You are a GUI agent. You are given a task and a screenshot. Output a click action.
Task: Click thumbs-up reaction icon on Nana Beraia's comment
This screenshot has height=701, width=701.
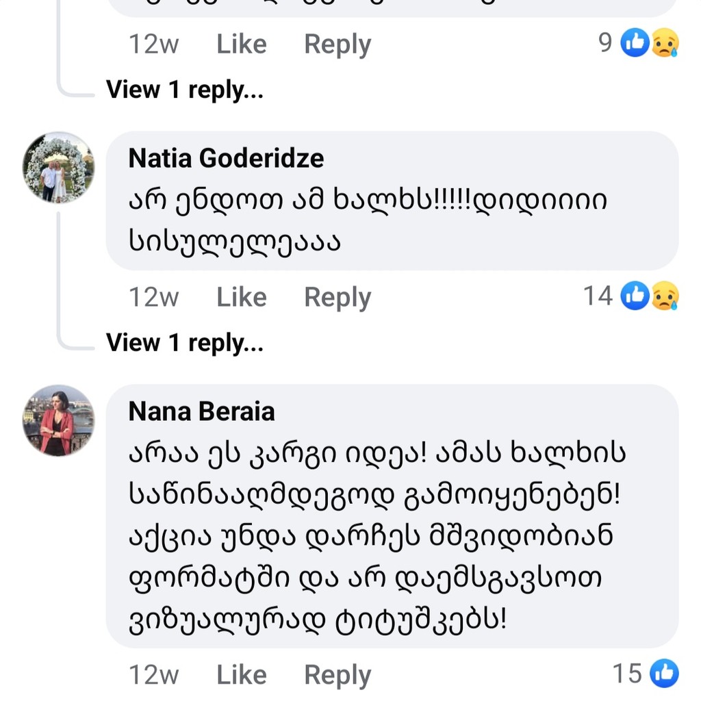[x=663, y=674]
